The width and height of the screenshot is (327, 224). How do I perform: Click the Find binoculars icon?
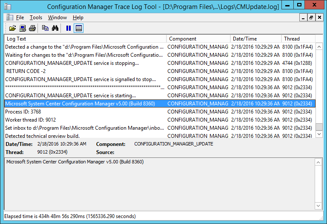[55, 28]
